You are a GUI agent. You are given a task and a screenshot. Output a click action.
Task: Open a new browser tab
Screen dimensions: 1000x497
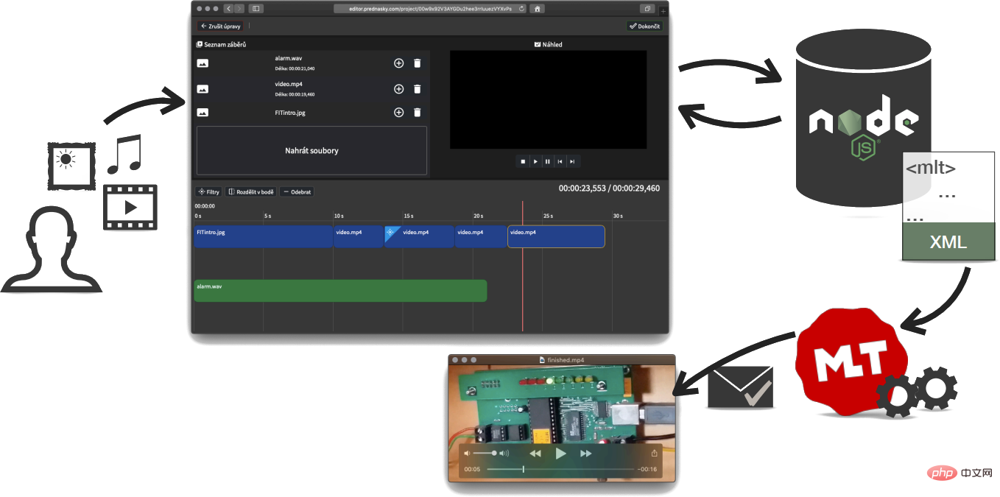pyautogui.click(x=663, y=11)
